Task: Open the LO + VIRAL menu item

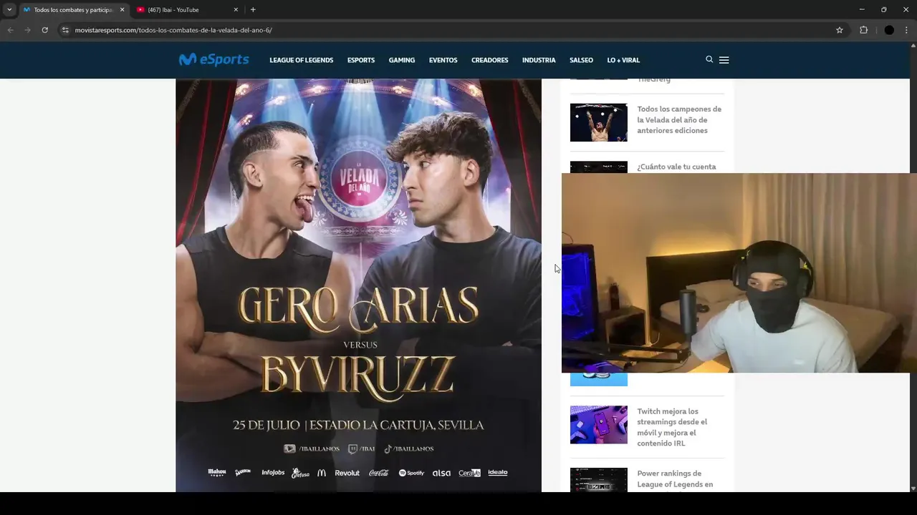Action: click(623, 60)
